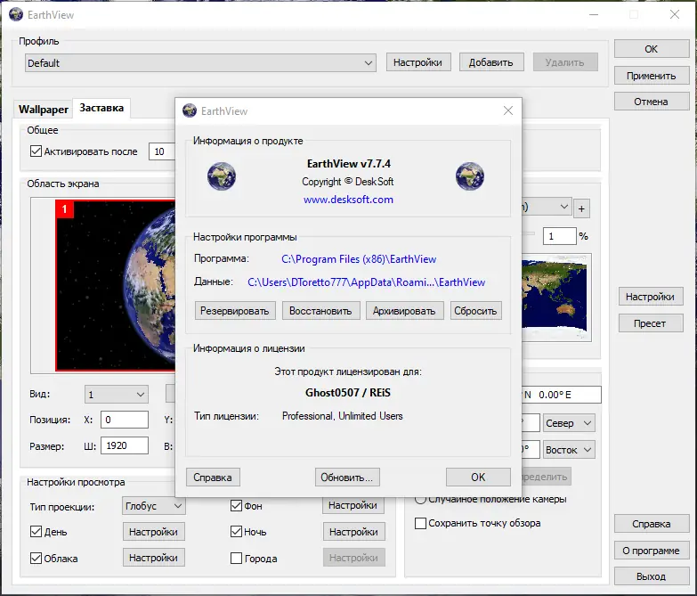Open the Default profile dropdown

(x=200, y=63)
